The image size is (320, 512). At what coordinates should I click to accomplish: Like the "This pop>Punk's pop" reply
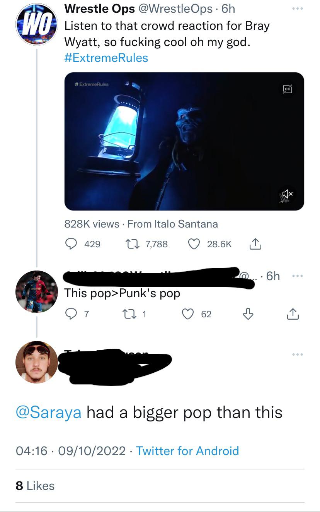188,314
